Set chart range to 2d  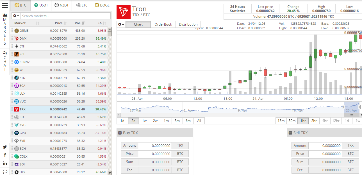133,121
